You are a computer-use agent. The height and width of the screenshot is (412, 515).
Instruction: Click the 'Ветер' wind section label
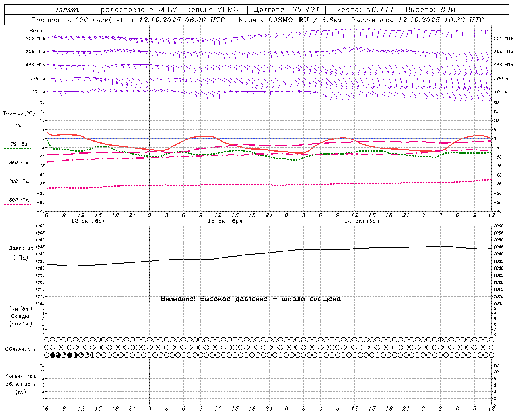tap(37, 31)
